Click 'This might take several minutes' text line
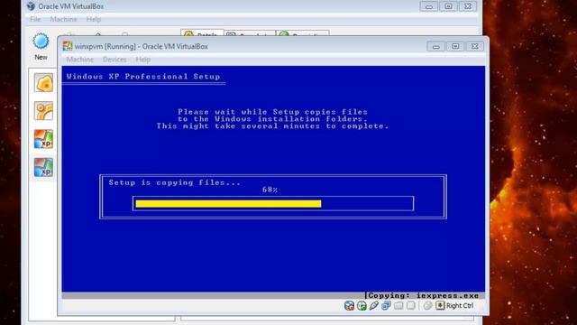 [x=272, y=126]
